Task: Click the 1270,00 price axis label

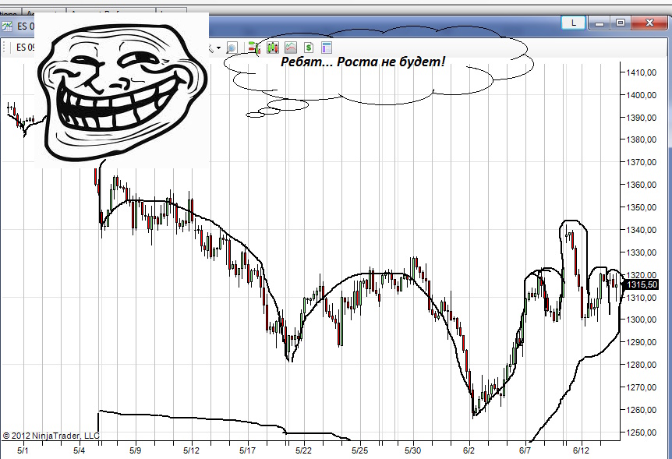Action: 641,387
